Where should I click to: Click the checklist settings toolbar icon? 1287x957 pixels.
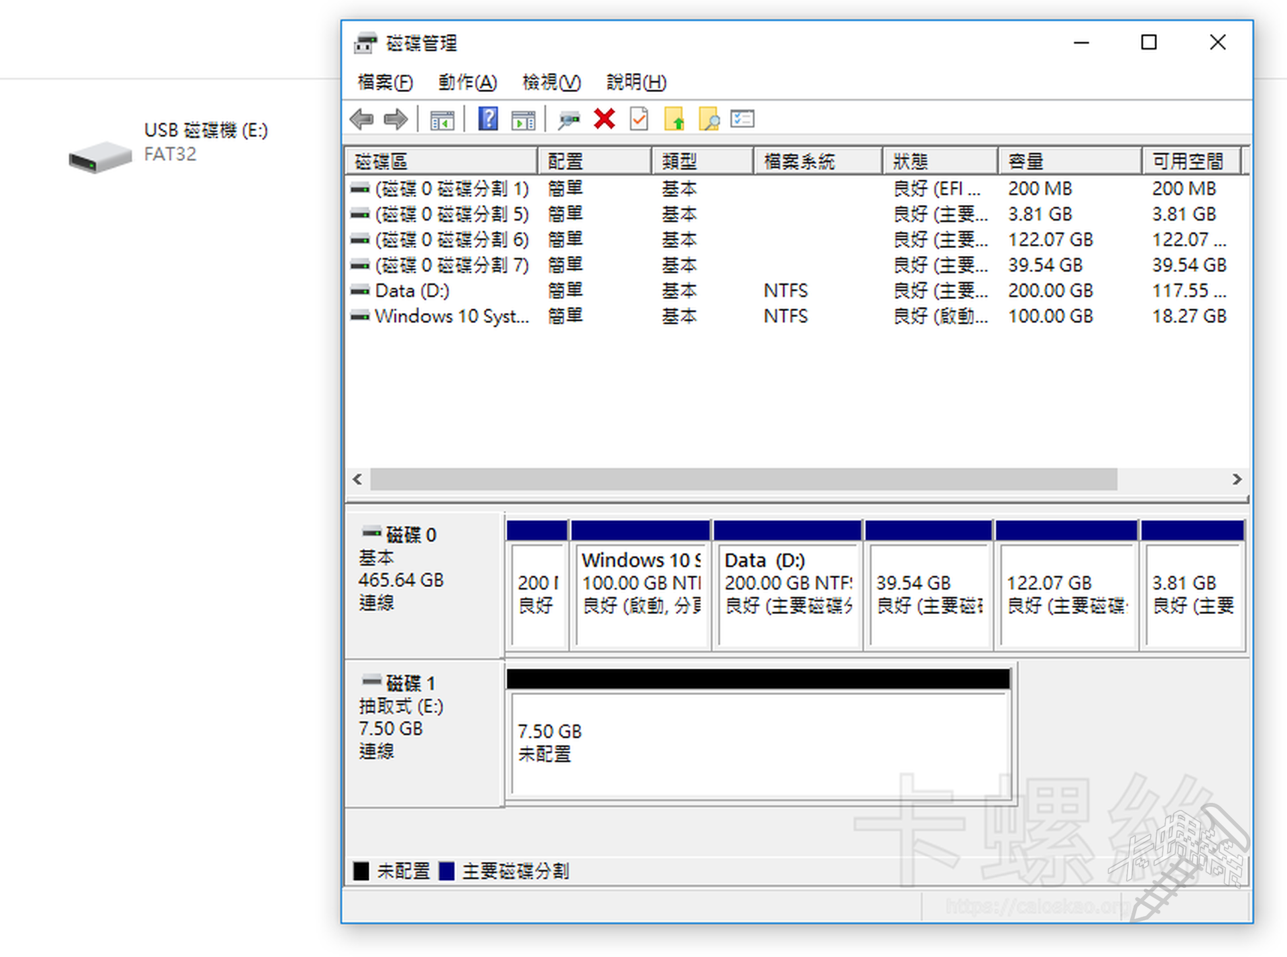click(743, 120)
